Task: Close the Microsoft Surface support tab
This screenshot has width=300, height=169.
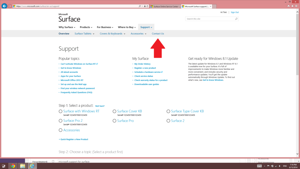Action: tap(211, 6)
